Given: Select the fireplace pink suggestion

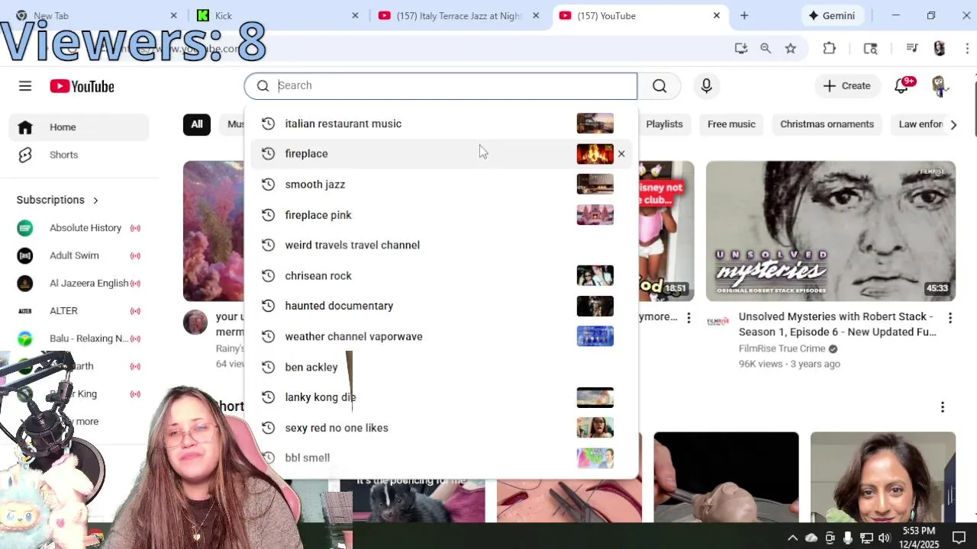Looking at the screenshot, I should pyautogui.click(x=440, y=215).
